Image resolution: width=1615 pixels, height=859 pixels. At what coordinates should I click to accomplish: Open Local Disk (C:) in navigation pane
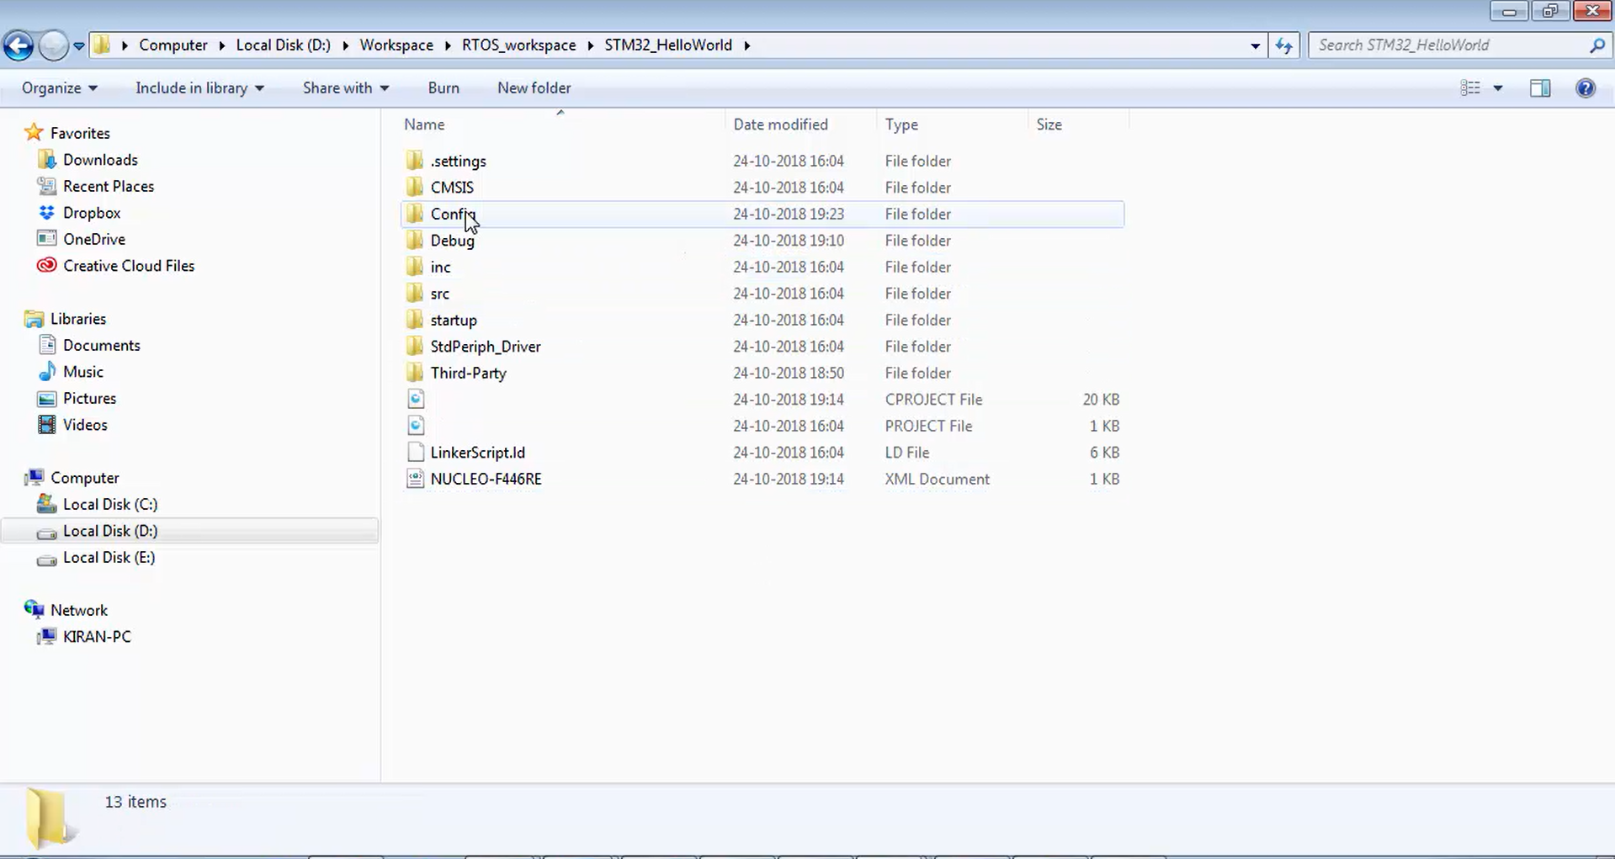110,505
